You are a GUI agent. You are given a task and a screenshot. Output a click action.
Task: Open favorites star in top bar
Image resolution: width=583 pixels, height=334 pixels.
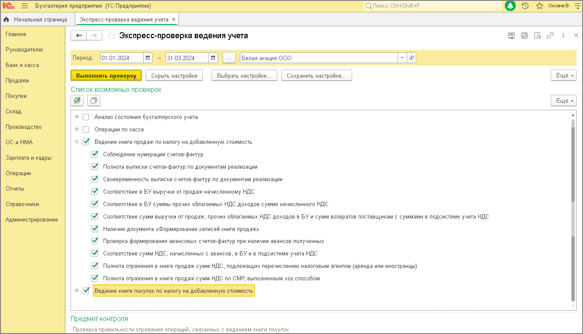pyautogui.click(x=540, y=6)
